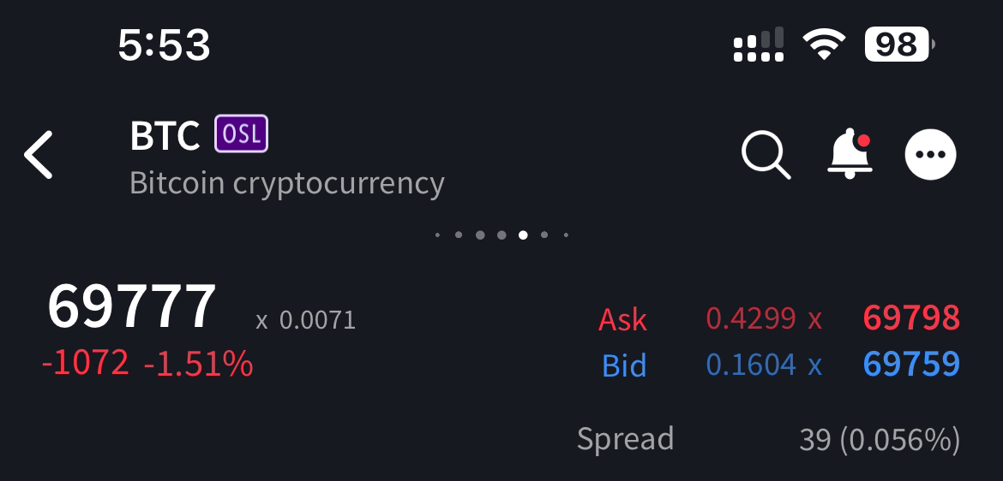
Task: Open the search magnifier icon
Action: [x=766, y=155]
